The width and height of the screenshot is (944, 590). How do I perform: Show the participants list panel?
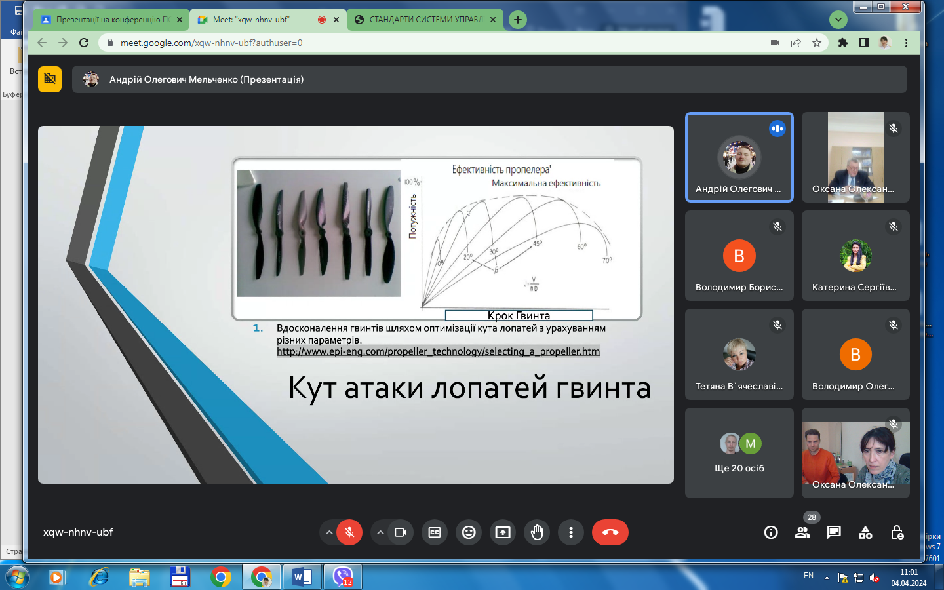coord(802,532)
